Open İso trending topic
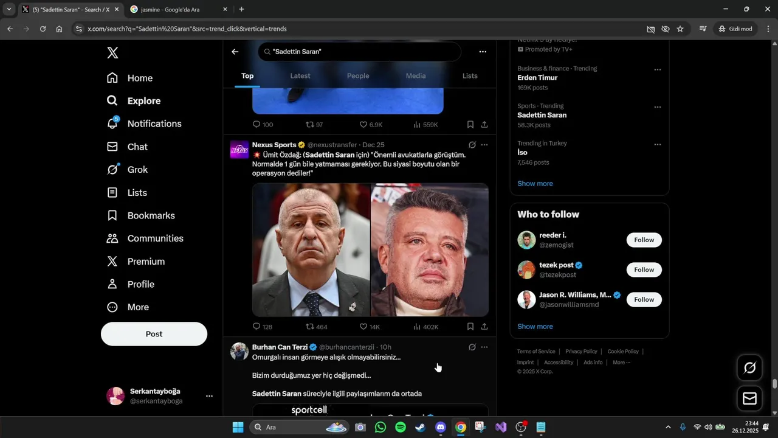Screen dimensions: 778x438 522,153
